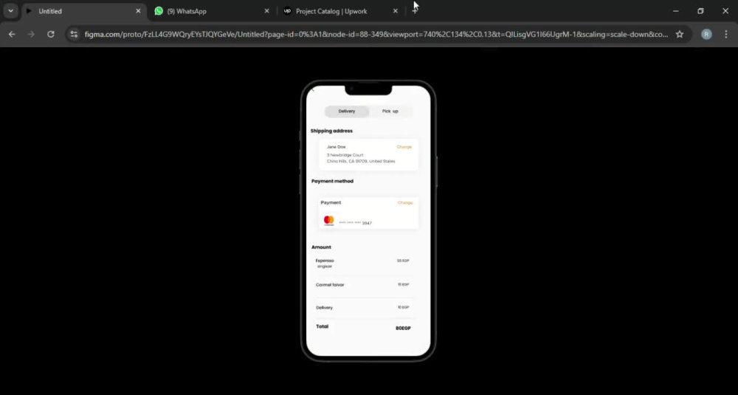738x395 pixels.
Task: View site information for figma.com
Action: (x=73, y=35)
